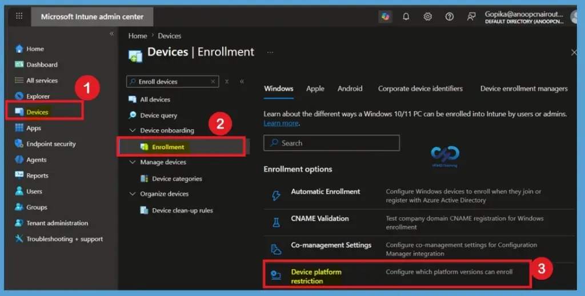
Task: Follow the Learn more link
Action: coord(281,123)
